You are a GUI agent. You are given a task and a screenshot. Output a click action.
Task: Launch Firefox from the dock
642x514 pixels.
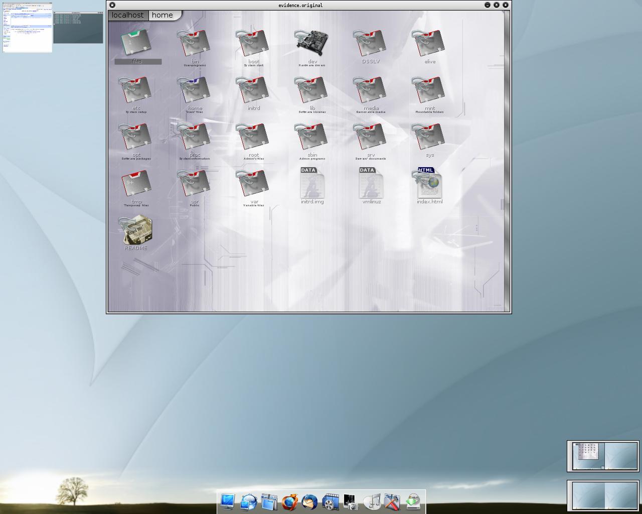point(289,501)
